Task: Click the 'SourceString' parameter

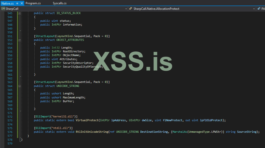Action: (247, 132)
